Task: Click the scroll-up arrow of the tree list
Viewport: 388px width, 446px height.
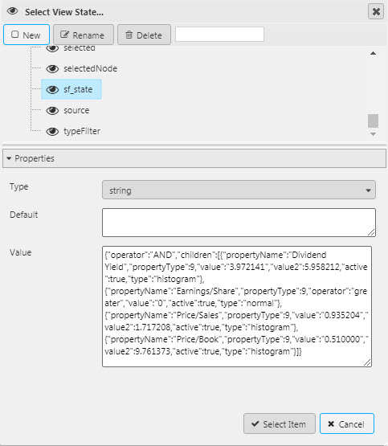Action: click(373, 53)
